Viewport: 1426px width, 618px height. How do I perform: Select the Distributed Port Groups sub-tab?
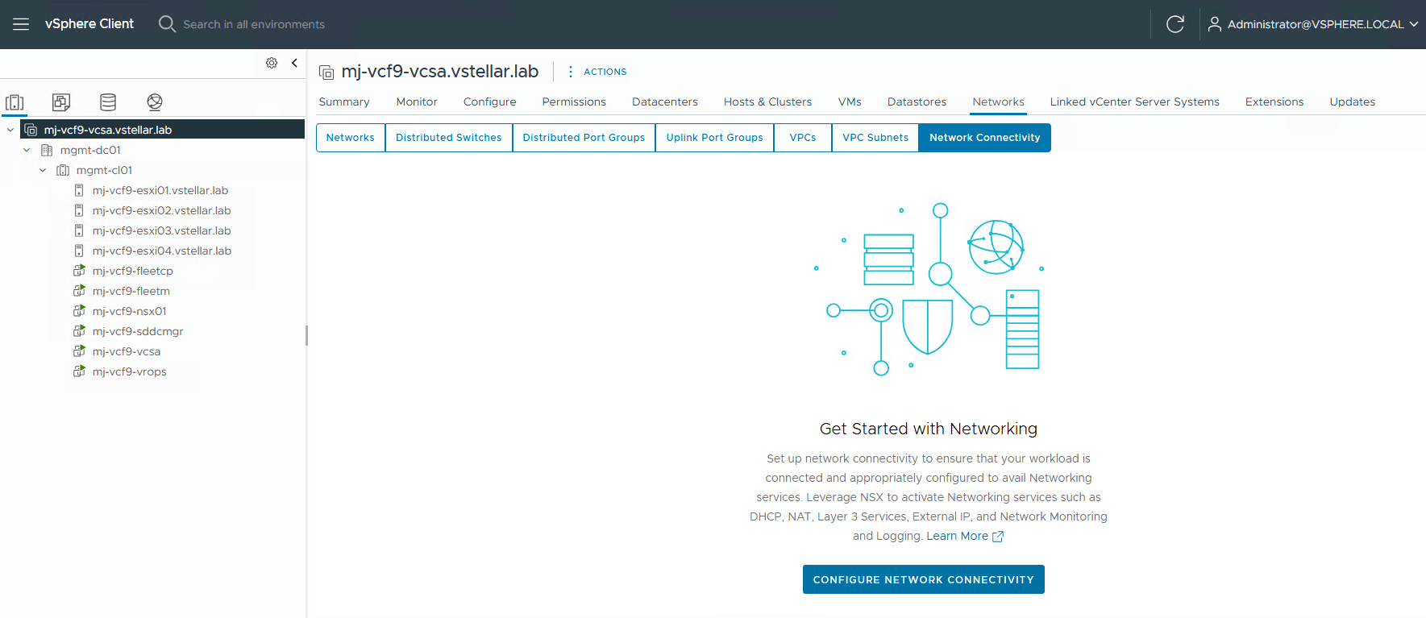(584, 138)
